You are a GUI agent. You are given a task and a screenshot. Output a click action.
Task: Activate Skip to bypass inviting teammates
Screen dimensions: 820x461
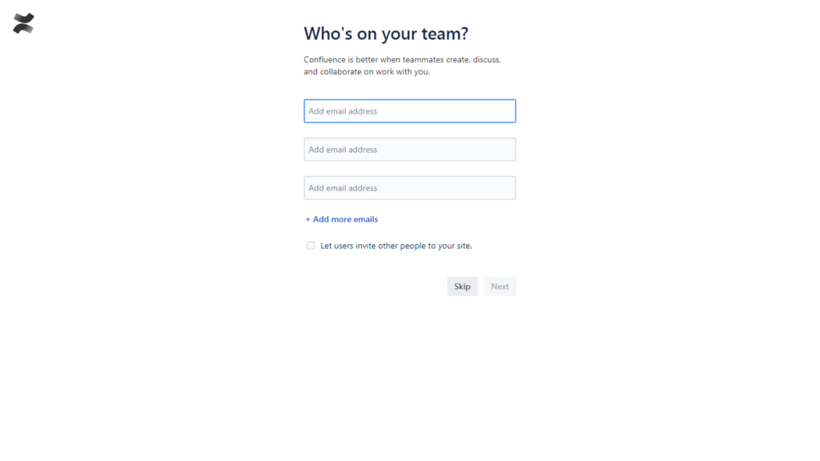pos(462,286)
